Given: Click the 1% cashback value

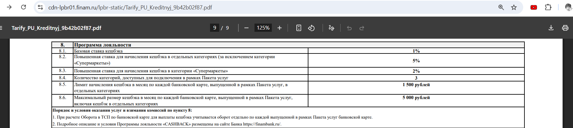Looking at the screenshot, I should click(x=416, y=51).
